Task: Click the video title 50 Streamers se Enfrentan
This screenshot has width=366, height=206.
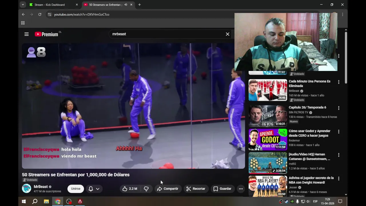Action: [x=76, y=175]
